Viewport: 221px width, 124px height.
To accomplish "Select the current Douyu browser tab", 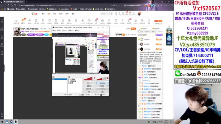I will 14,2.
